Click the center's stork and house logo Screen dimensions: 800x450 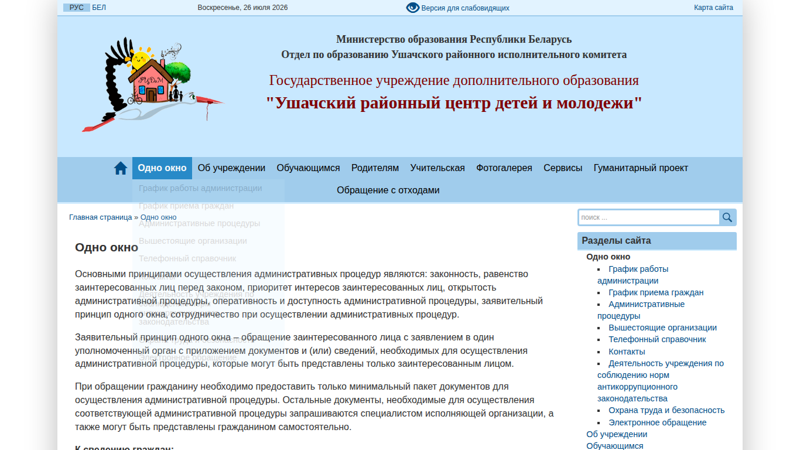click(153, 84)
